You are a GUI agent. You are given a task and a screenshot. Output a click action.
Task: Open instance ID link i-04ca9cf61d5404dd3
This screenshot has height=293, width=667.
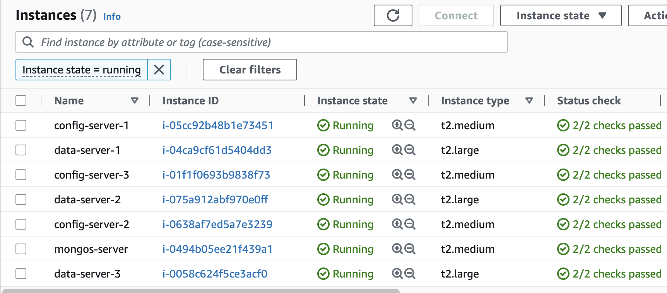pyautogui.click(x=217, y=150)
